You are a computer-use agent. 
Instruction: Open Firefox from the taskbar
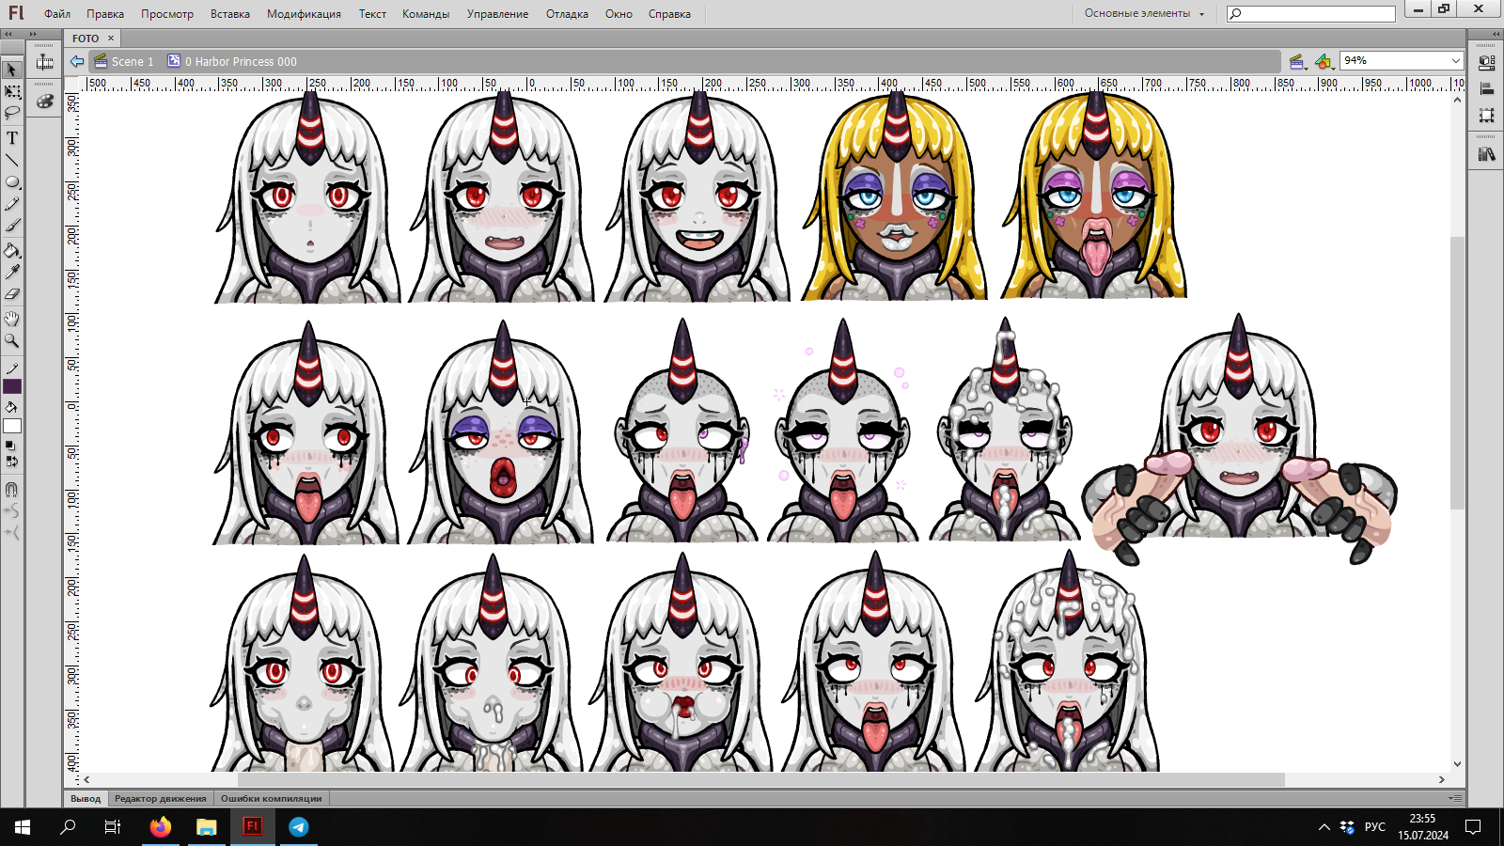point(161,827)
